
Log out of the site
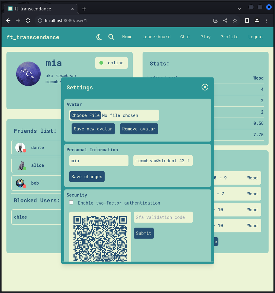(256, 37)
